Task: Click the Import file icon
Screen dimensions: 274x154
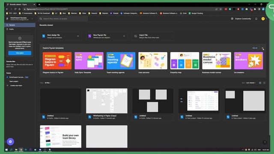Action: (x=136, y=36)
